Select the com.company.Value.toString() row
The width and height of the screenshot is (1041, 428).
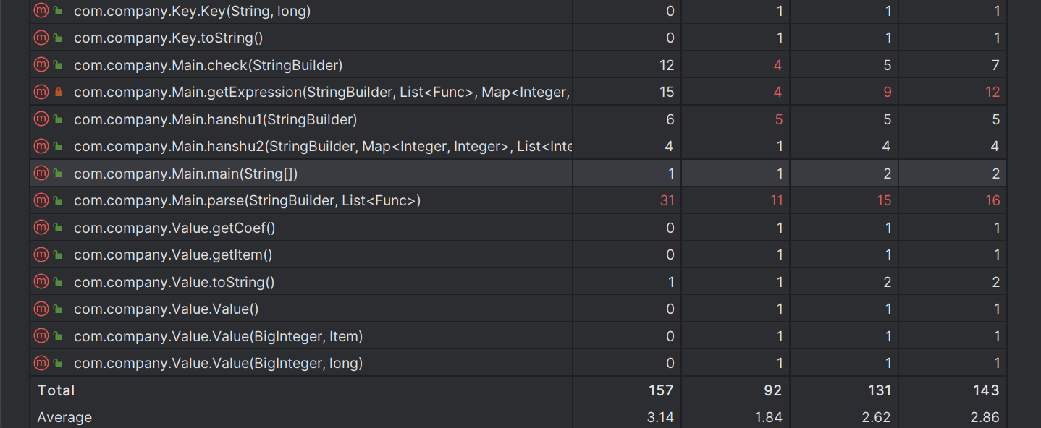pyautogui.click(x=174, y=282)
